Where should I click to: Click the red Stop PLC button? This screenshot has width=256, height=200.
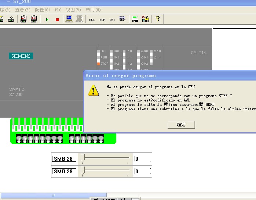(57, 19)
